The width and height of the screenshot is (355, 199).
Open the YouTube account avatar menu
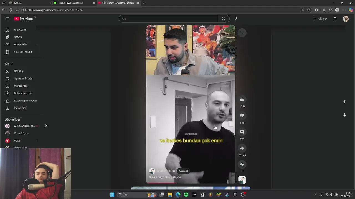click(346, 19)
